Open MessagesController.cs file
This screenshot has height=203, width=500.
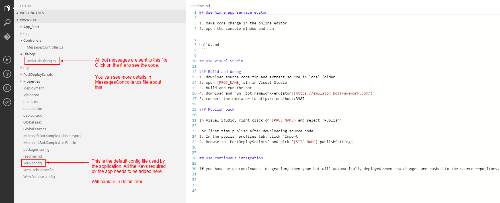point(45,47)
